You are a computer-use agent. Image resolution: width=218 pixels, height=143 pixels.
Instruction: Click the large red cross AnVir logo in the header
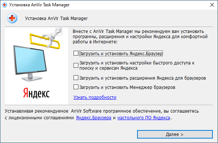(x=12, y=18)
